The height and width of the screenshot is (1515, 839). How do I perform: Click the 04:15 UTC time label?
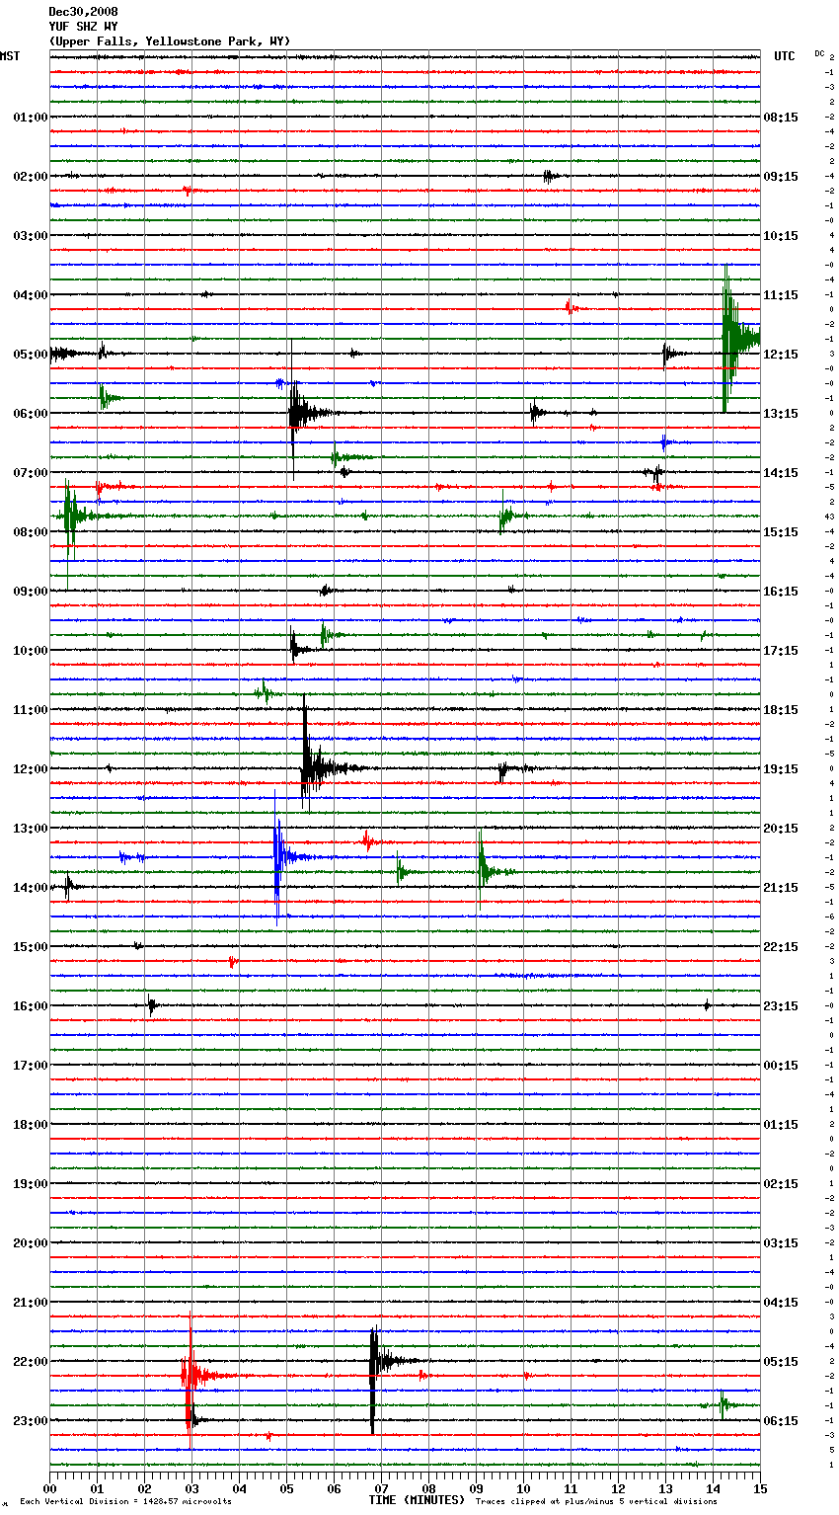coord(781,1303)
